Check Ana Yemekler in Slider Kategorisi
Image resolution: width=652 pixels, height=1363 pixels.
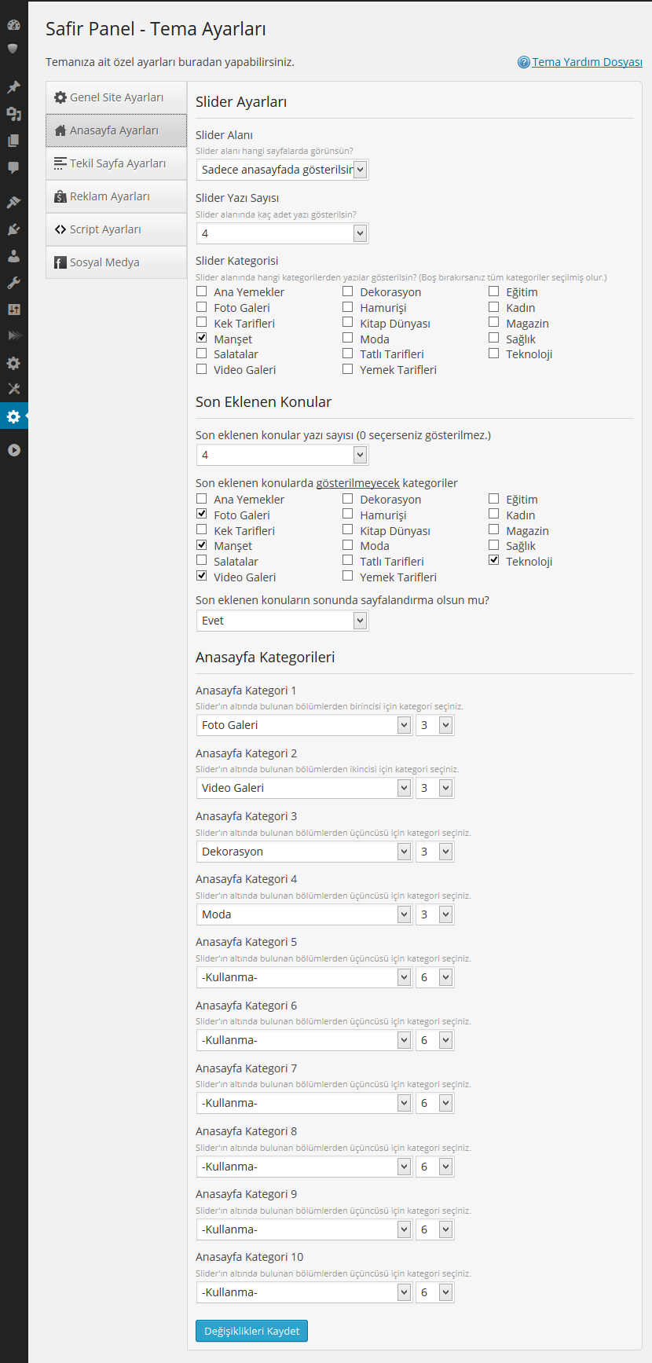pos(202,291)
